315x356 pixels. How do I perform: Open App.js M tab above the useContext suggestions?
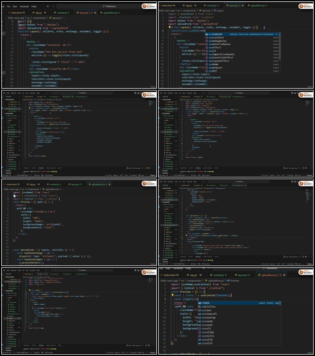pyautogui.click(x=189, y=5)
